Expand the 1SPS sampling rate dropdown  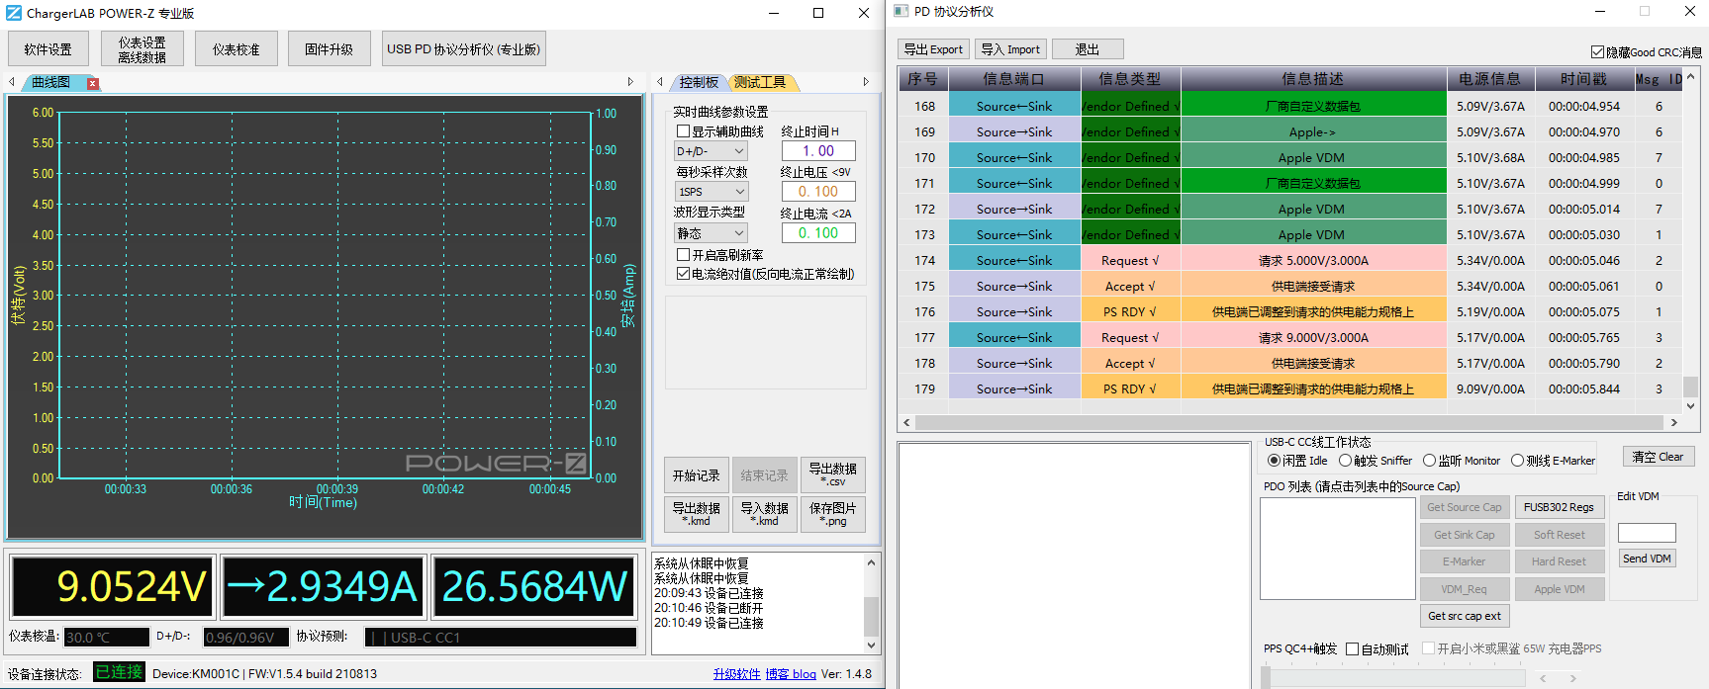click(x=711, y=192)
